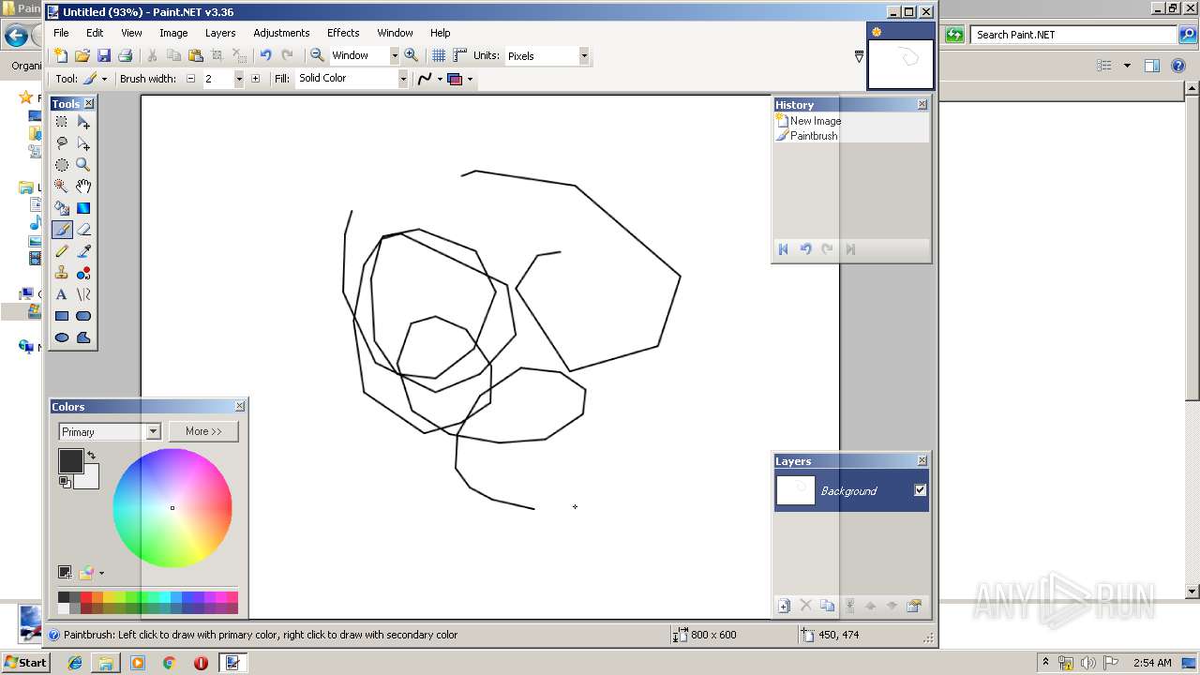
Task: Select the Freeform Shape tool
Action: click(x=83, y=337)
